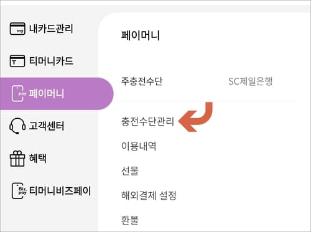Click the orange arrow pointing to 충전수단관리
Image resolution: width=311 pixels, height=232 pixels.
[x=195, y=117]
